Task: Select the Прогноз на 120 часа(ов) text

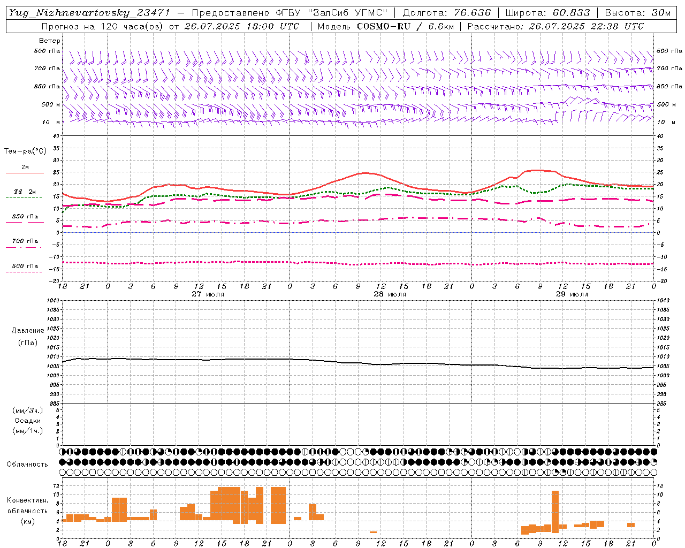Action: 103,26
